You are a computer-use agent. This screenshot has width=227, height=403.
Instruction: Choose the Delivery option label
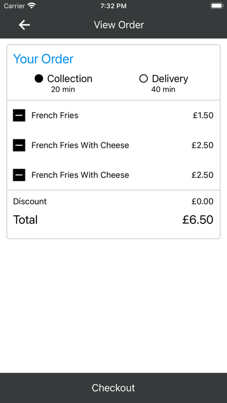coord(170,79)
